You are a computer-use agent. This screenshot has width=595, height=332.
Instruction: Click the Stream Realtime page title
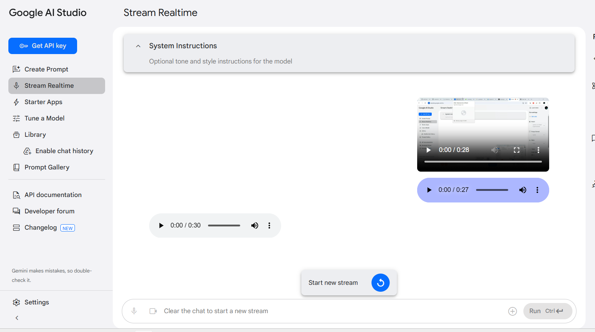click(x=160, y=13)
